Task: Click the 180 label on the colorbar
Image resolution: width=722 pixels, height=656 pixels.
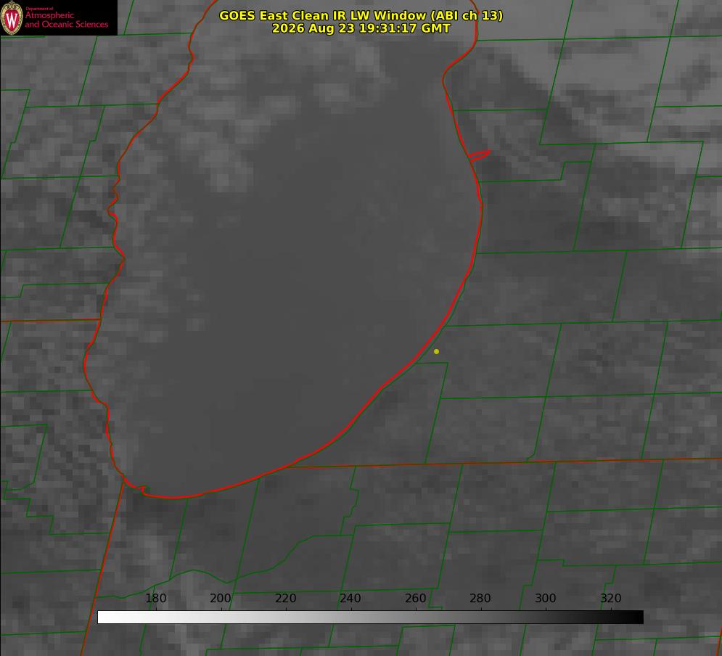Action: pos(155,598)
